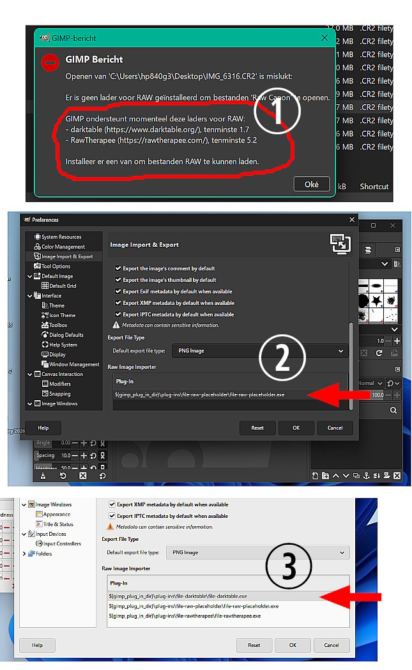Open export file type dropdown in dark Preferences

pyautogui.click(x=260, y=351)
